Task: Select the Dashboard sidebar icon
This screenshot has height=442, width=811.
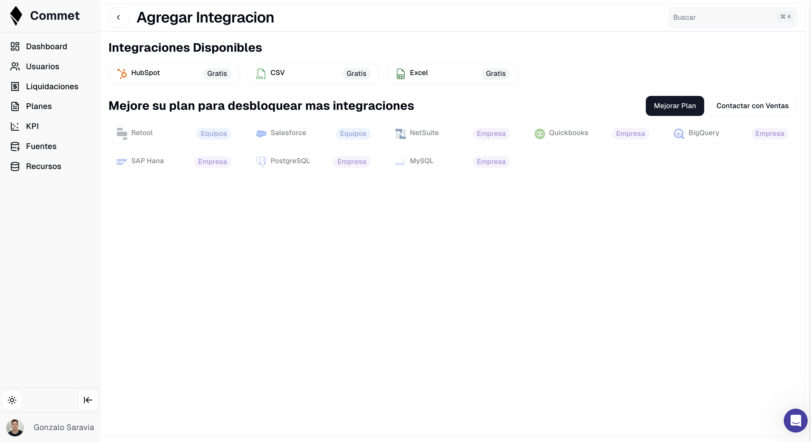Action: pos(15,46)
